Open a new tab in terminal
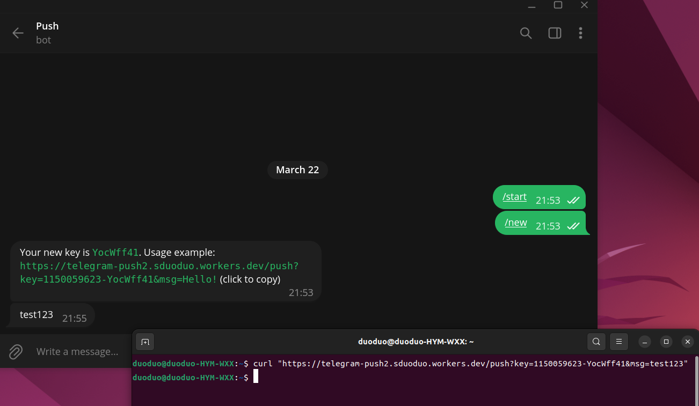Image resolution: width=699 pixels, height=406 pixels. tap(145, 342)
